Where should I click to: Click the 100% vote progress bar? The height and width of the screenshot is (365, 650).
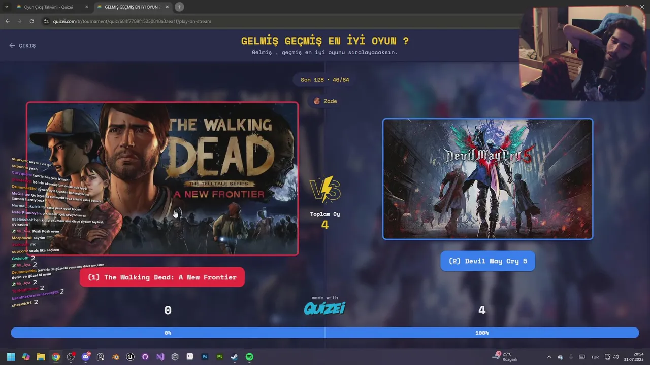coord(482,333)
